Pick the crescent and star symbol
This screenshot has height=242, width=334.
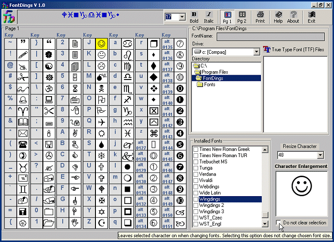click(x=101, y=223)
